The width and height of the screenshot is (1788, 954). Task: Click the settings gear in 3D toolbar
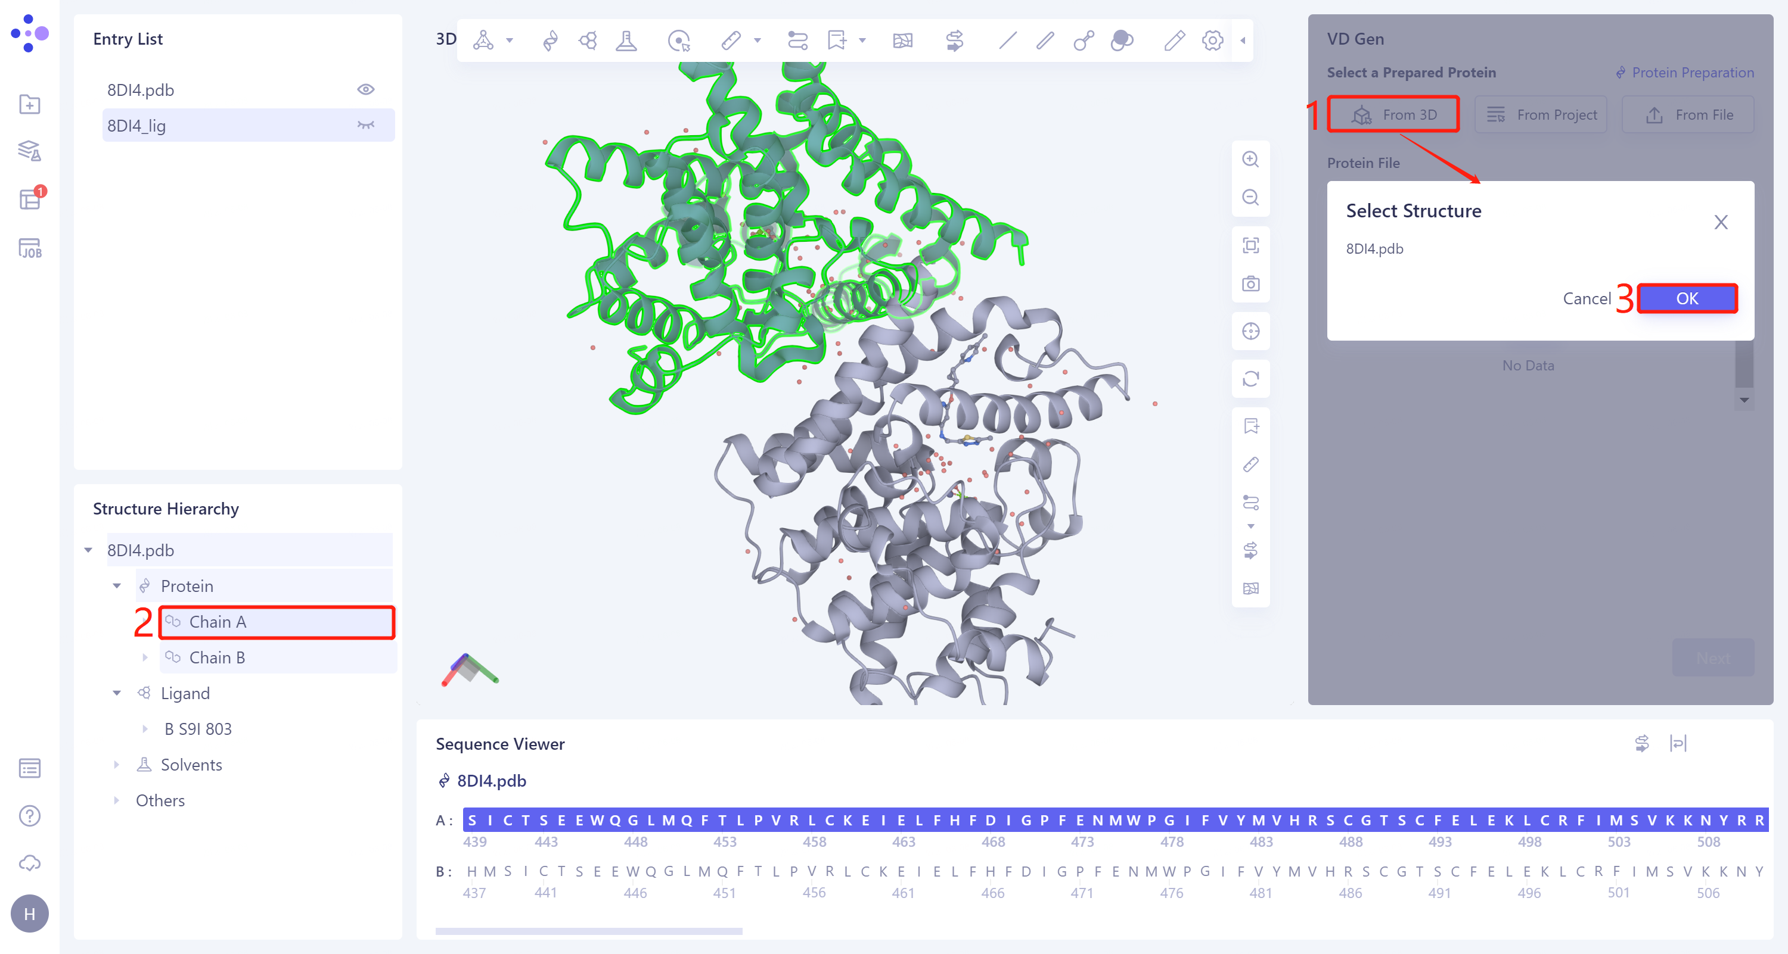point(1212,40)
